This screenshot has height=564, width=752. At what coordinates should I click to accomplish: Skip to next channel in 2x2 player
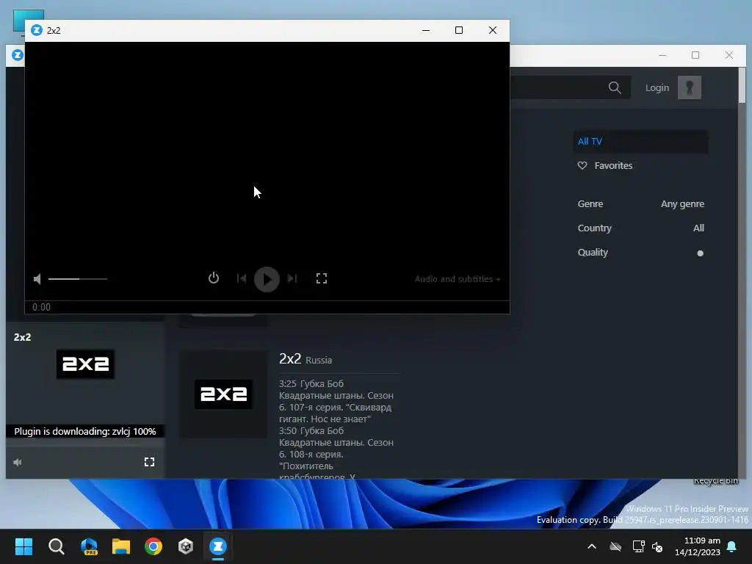click(292, 278)
